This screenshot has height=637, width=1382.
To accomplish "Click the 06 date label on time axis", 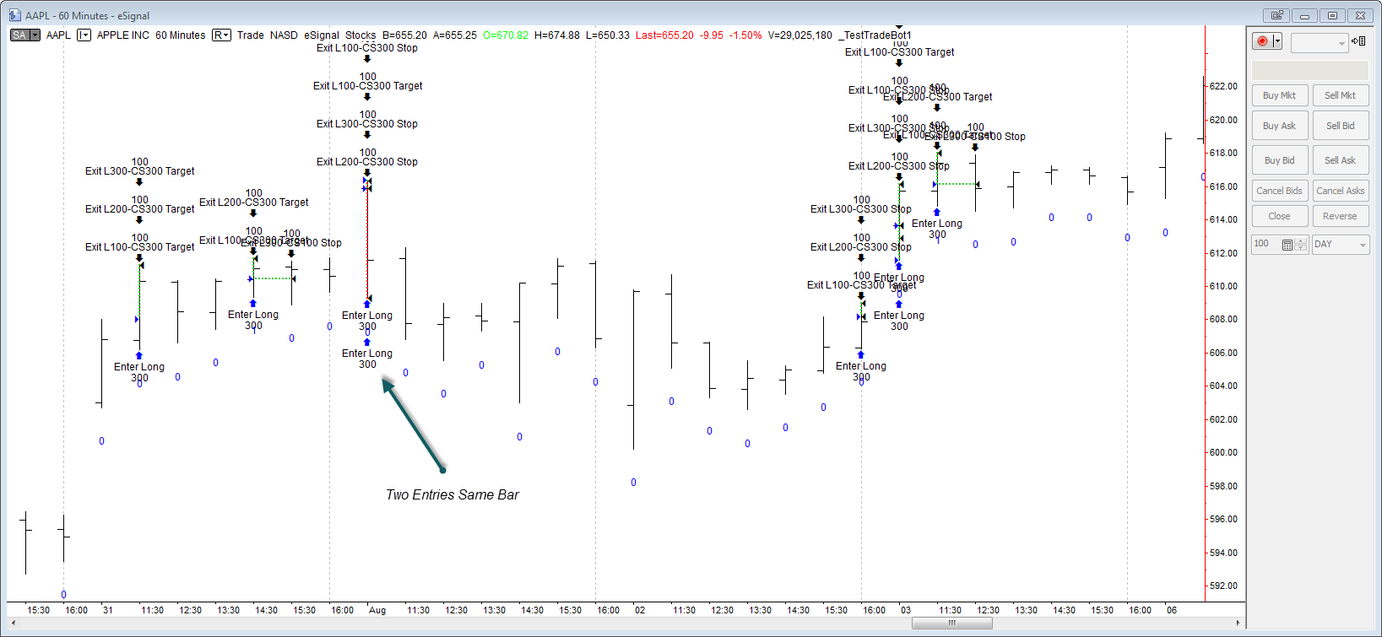I will [1172, 610].
